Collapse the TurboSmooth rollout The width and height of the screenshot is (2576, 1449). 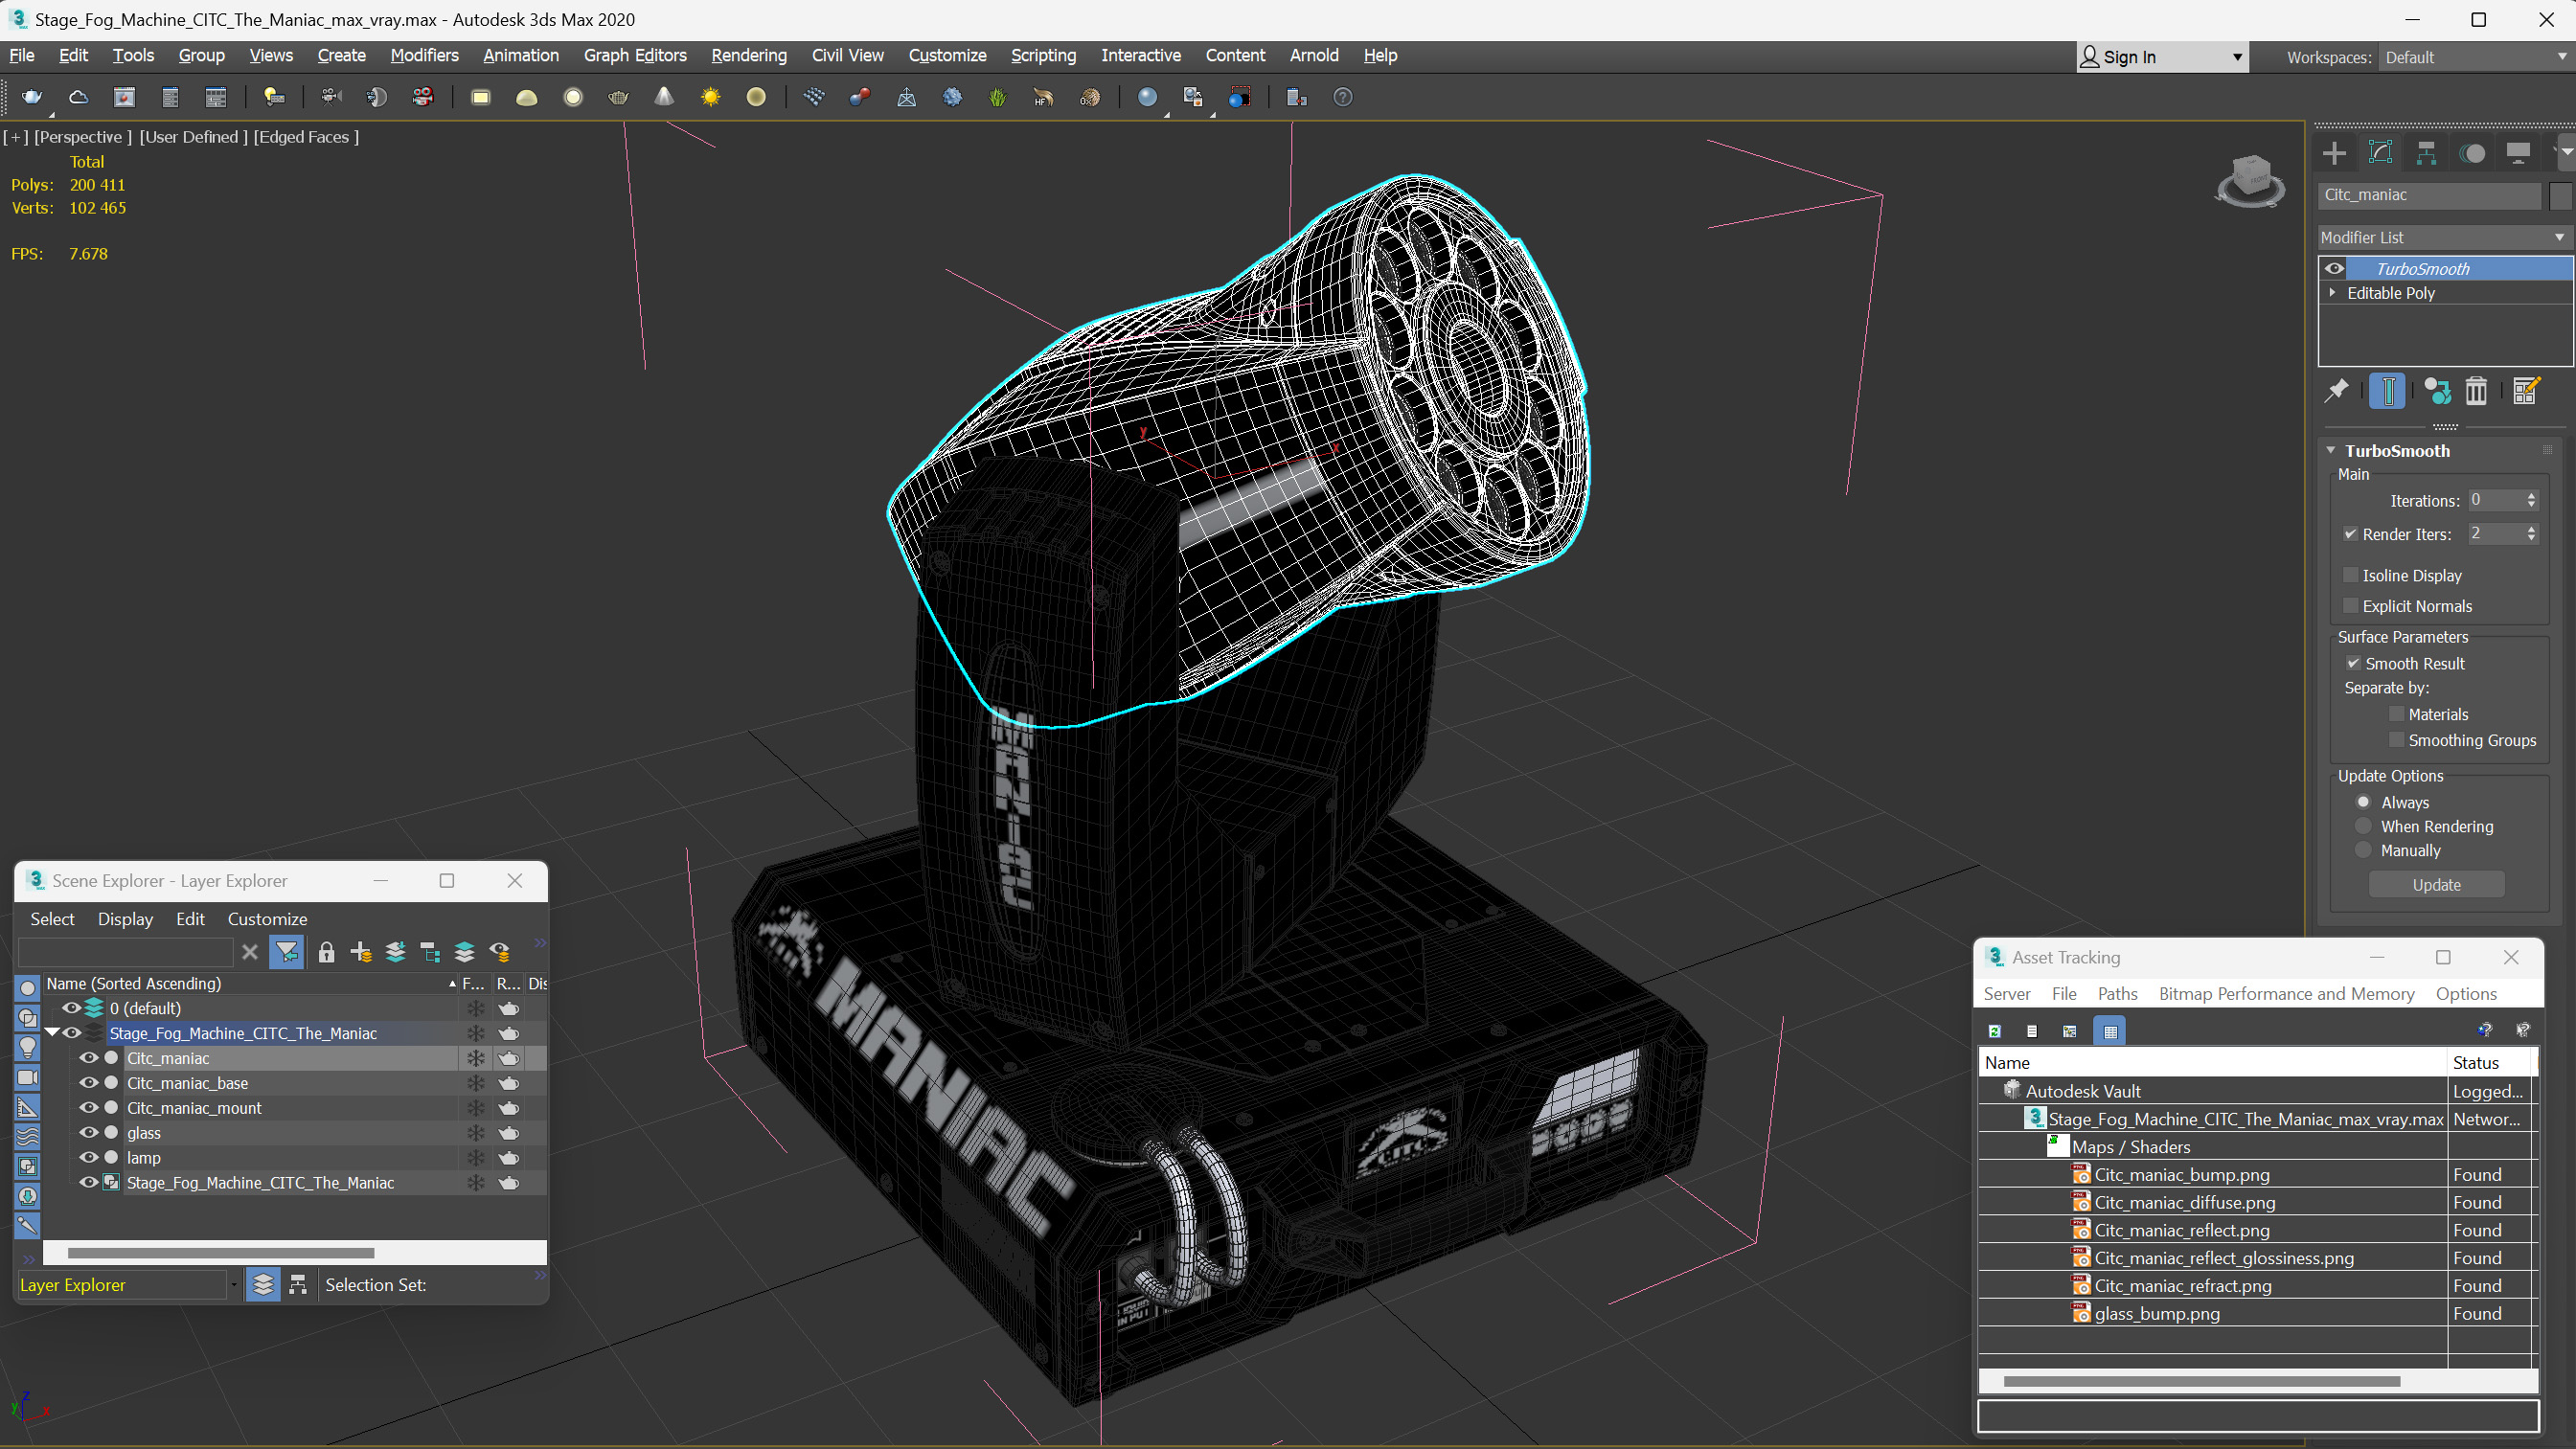[x=2331, y=450]
